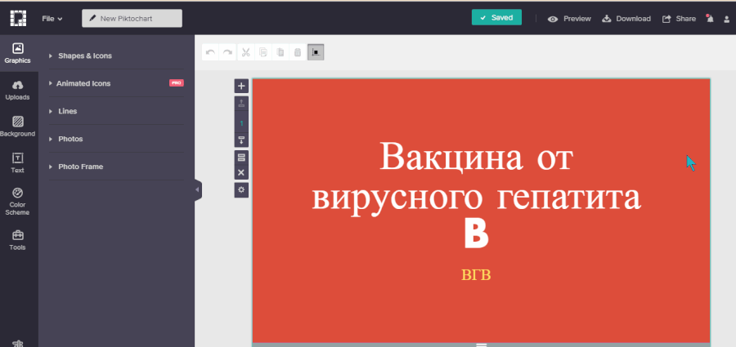Collapse the left side panel handle

pos(197,189)
